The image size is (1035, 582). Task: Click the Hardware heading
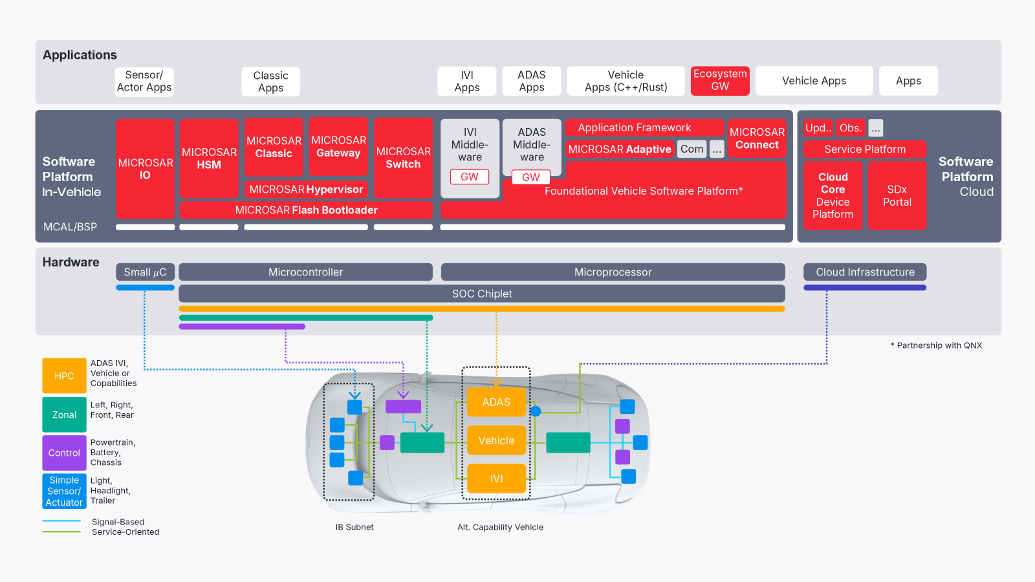(71, 262)
